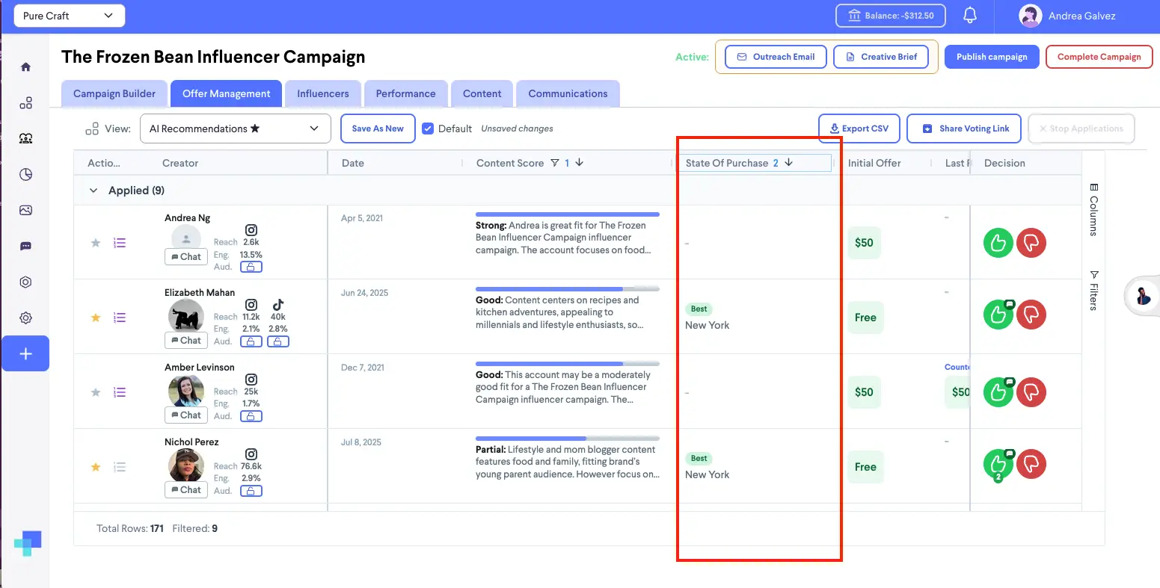Viewport: 1160px width, 588px height.
Task: Open the Pure Craft workspace dropdown
Action: pyautogui.click(x=69, y=16)
